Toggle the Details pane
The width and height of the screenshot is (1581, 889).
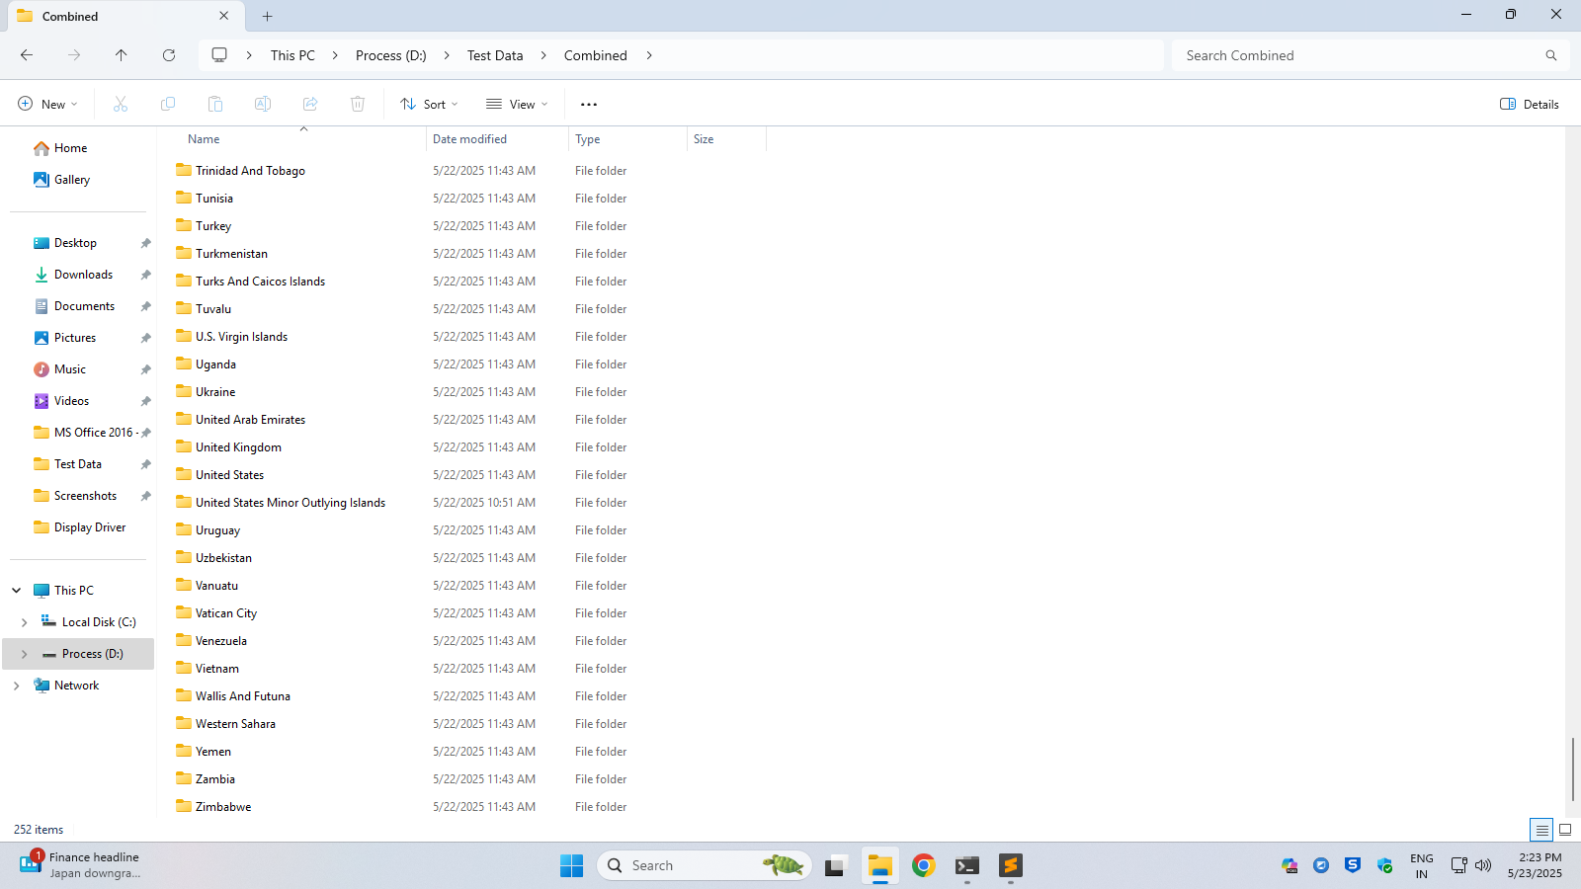[1529, 104]
